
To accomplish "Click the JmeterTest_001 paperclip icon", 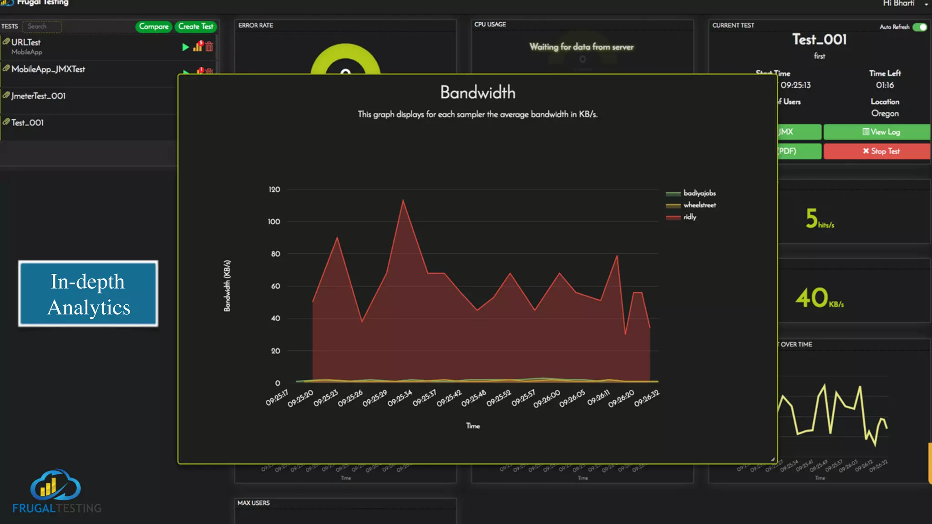I will 6,96.
